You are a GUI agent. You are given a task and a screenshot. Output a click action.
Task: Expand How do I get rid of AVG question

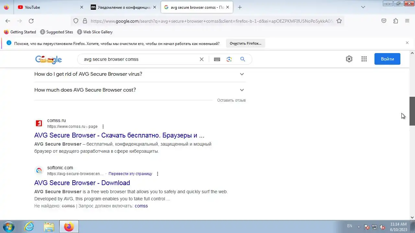140,74
